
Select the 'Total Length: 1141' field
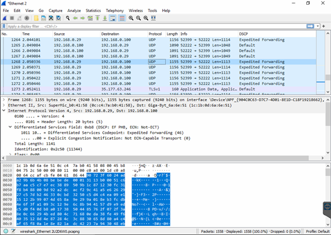point(34,143)
